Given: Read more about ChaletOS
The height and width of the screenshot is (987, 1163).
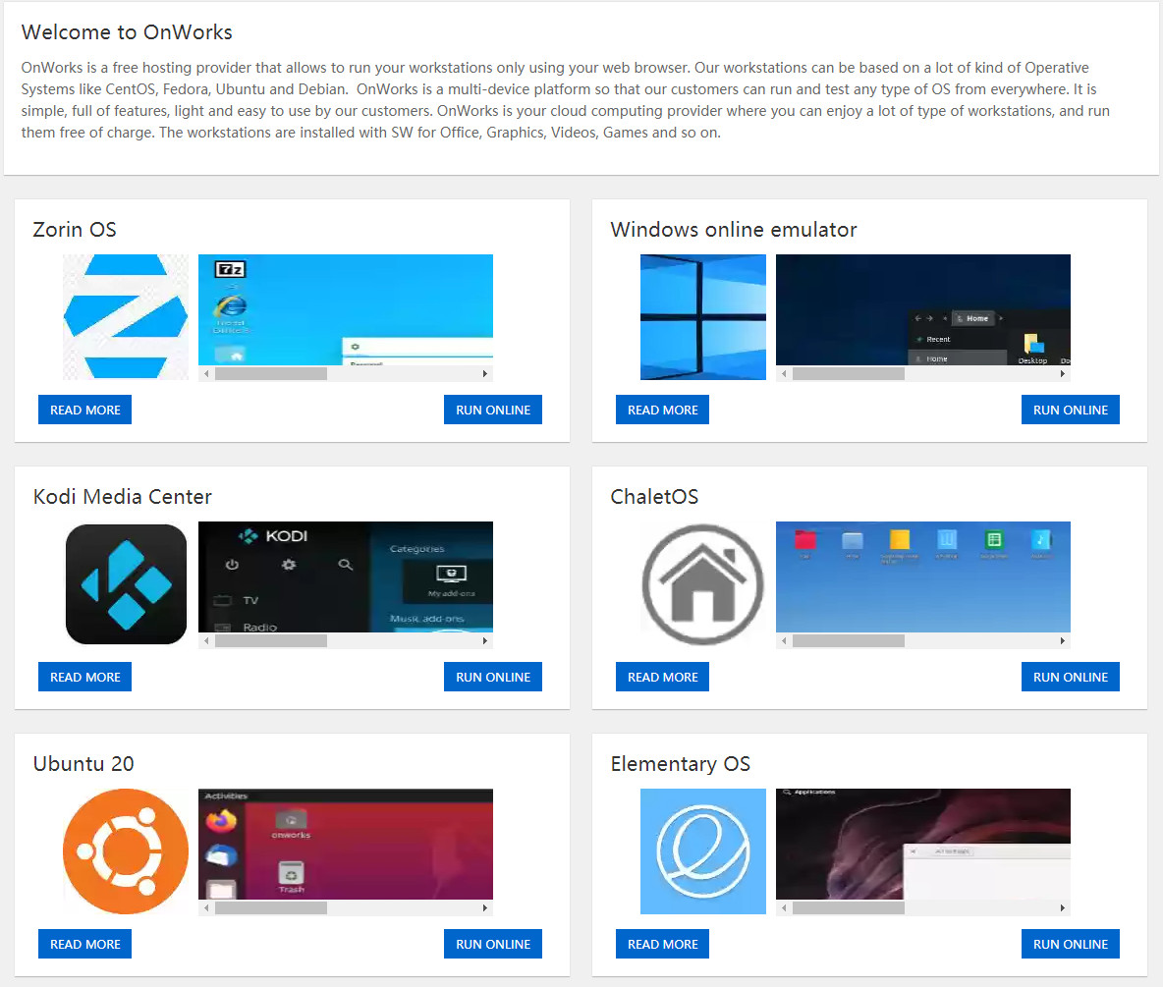Looking at the screenshot, I should pos(662,677).
